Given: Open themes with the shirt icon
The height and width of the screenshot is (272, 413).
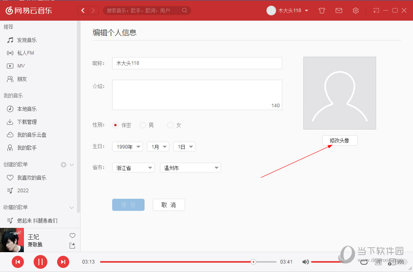Looking at the screenshot, I should (x=321, y=11).
